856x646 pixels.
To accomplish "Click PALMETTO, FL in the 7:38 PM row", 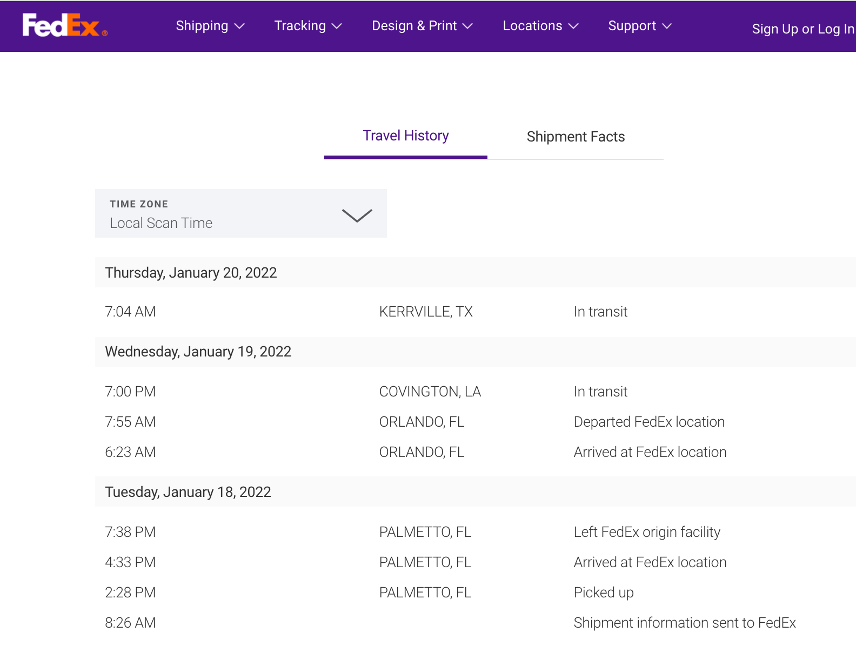I will tap(425, 532).
